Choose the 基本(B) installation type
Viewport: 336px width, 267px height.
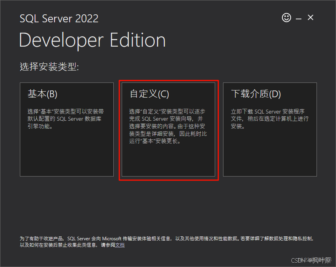[x=67, y=130]
